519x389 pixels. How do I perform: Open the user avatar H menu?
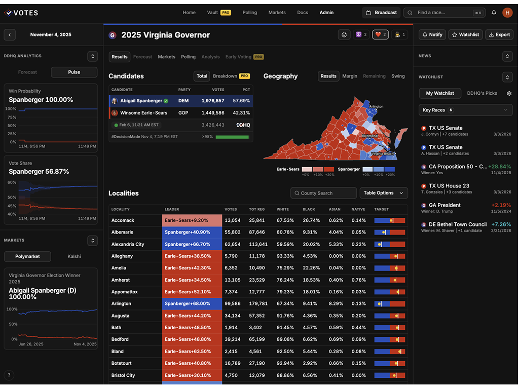(507, 13)
